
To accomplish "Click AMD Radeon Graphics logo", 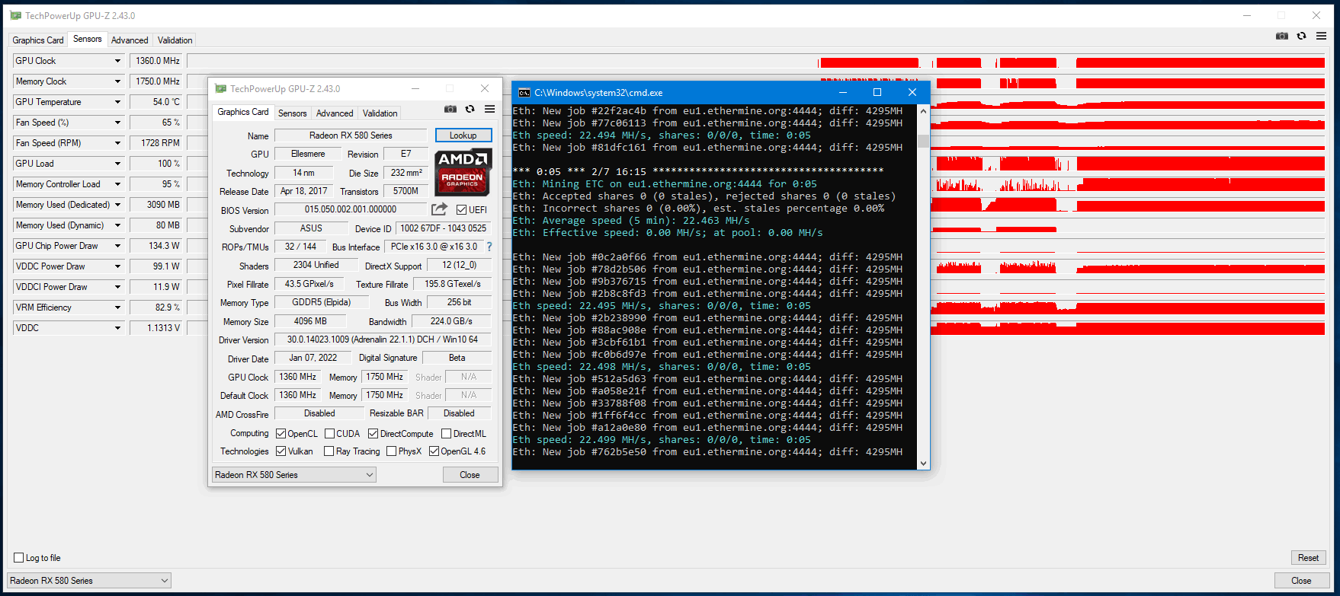I will click(463, 172).
